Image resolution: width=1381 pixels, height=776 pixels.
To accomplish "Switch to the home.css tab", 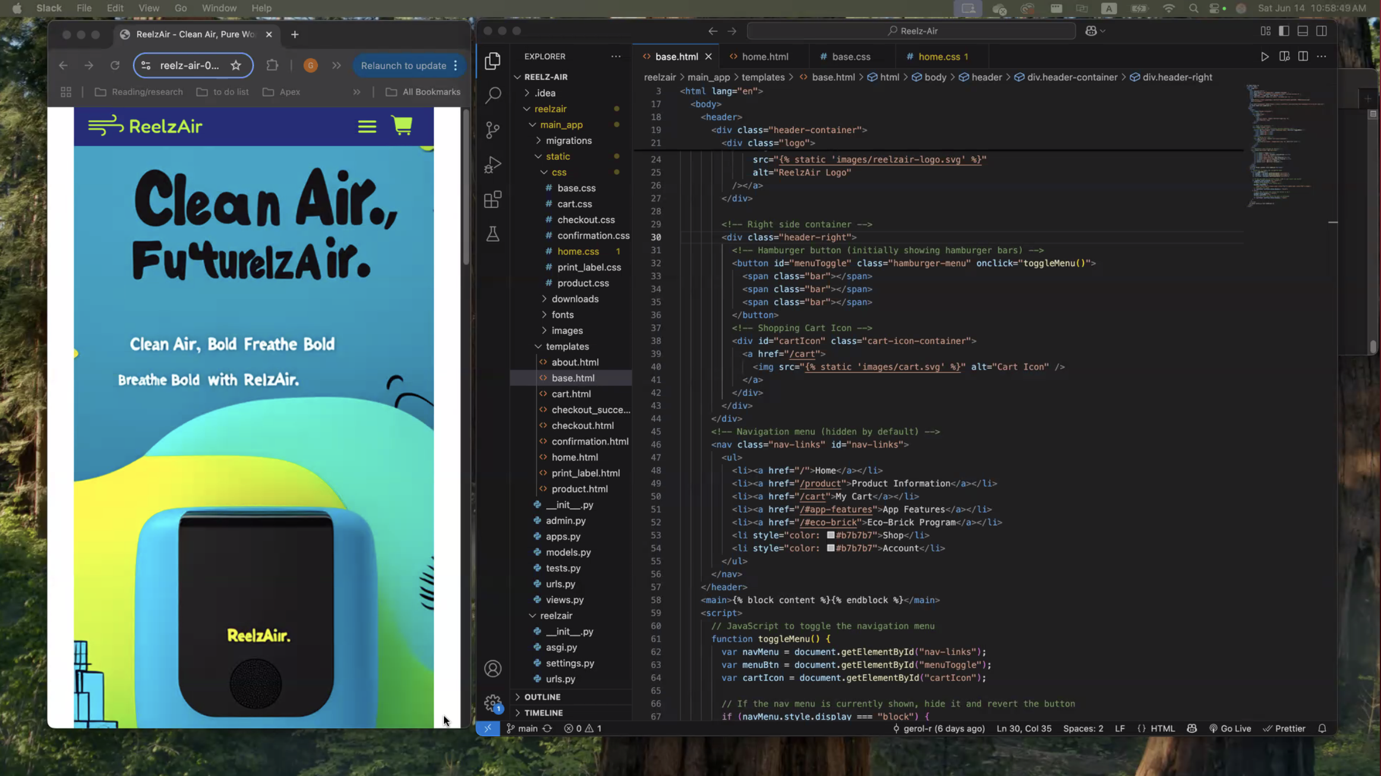I will click(939, 56).
